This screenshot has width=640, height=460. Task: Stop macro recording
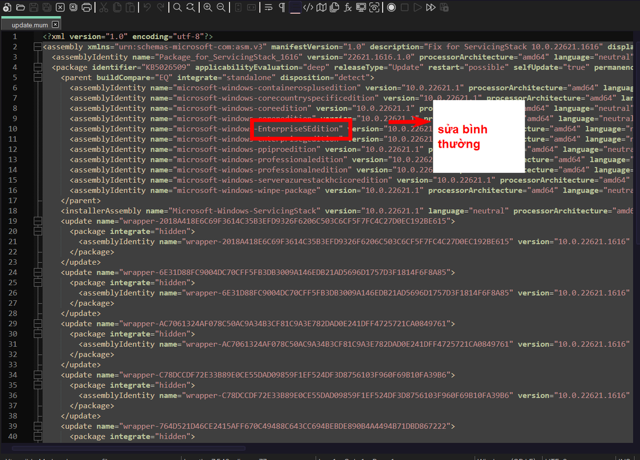404,7
